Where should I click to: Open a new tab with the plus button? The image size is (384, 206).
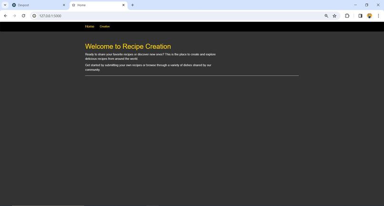click(132, 5)
